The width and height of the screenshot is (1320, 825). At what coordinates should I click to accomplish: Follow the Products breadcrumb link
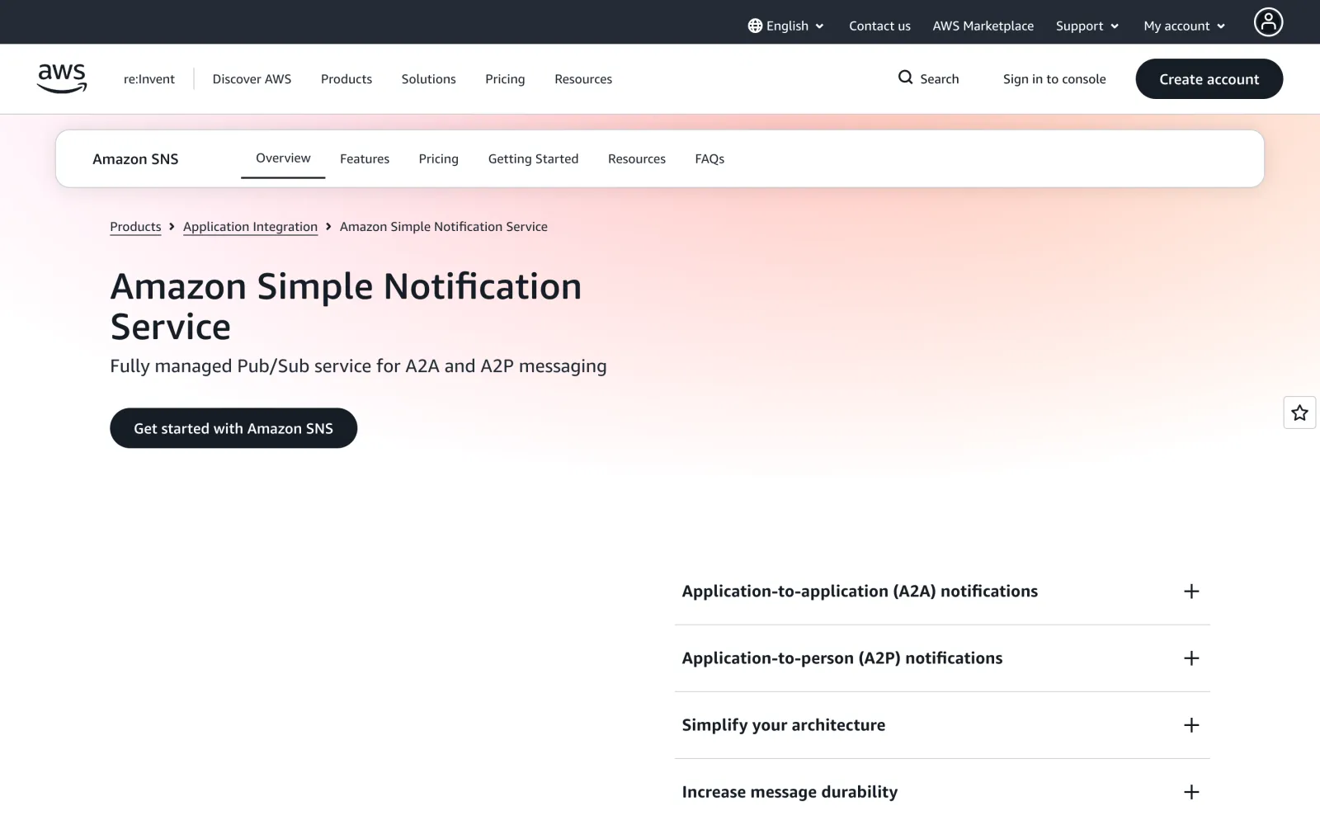pyautogui.click(x=135, y=227)
